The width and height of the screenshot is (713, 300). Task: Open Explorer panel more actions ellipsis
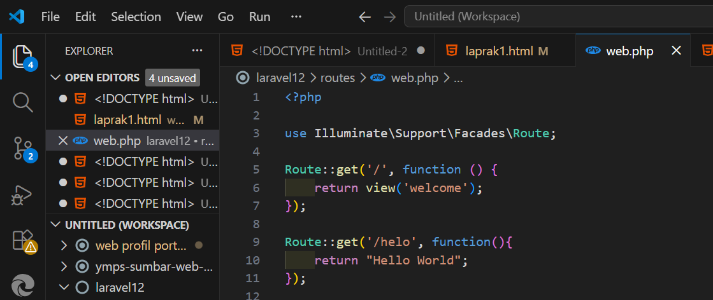(x=197, y=51)
